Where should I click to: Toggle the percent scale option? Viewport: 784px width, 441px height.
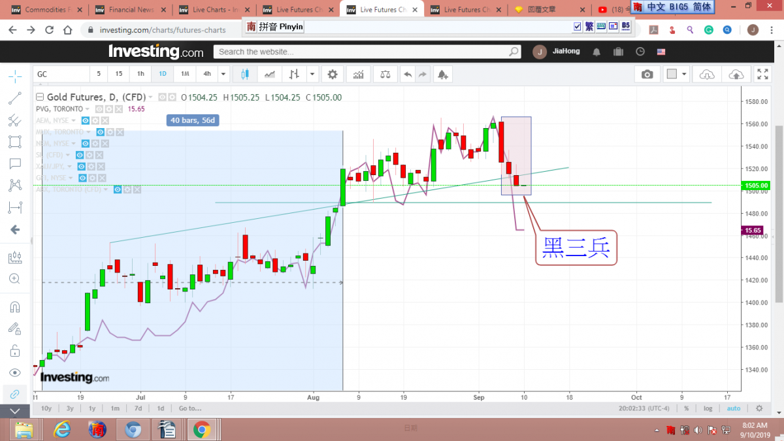[687, 408]
